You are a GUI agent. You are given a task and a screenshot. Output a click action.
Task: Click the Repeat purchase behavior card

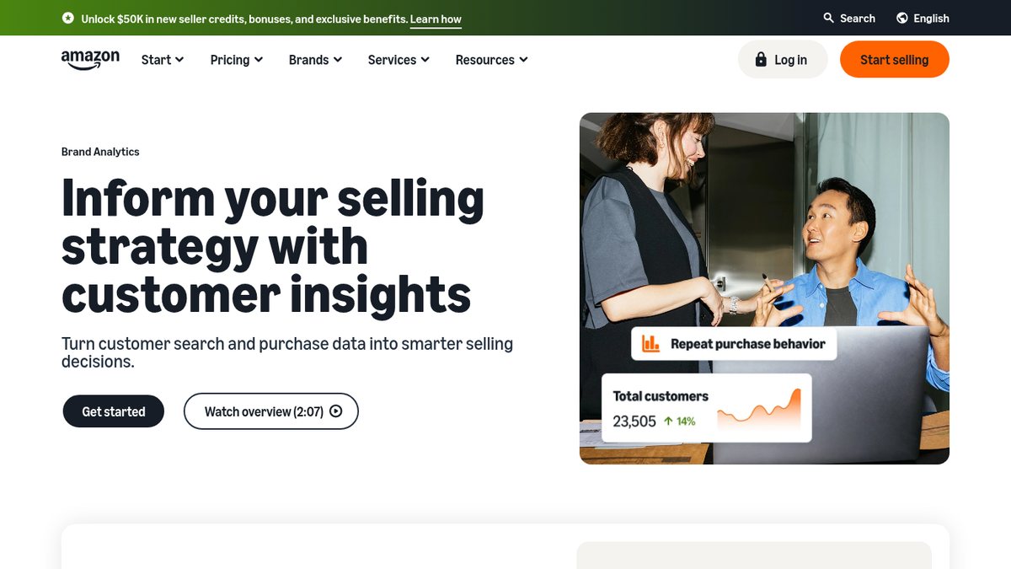click(x=734, y=343)
